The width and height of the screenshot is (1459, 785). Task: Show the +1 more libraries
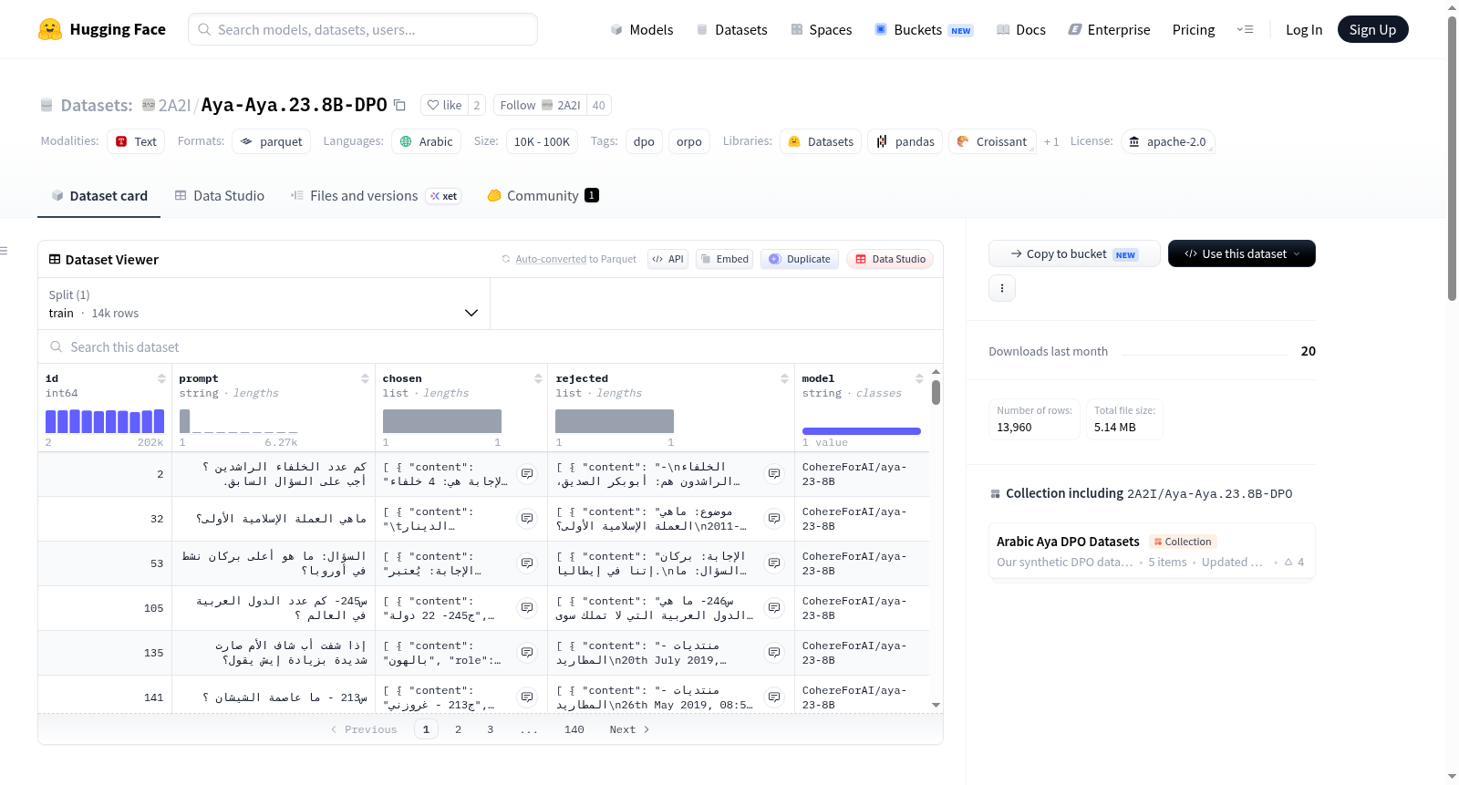[1051, 141]
